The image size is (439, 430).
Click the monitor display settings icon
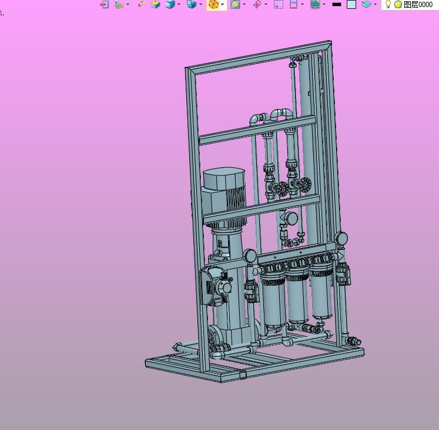(315, 4)
